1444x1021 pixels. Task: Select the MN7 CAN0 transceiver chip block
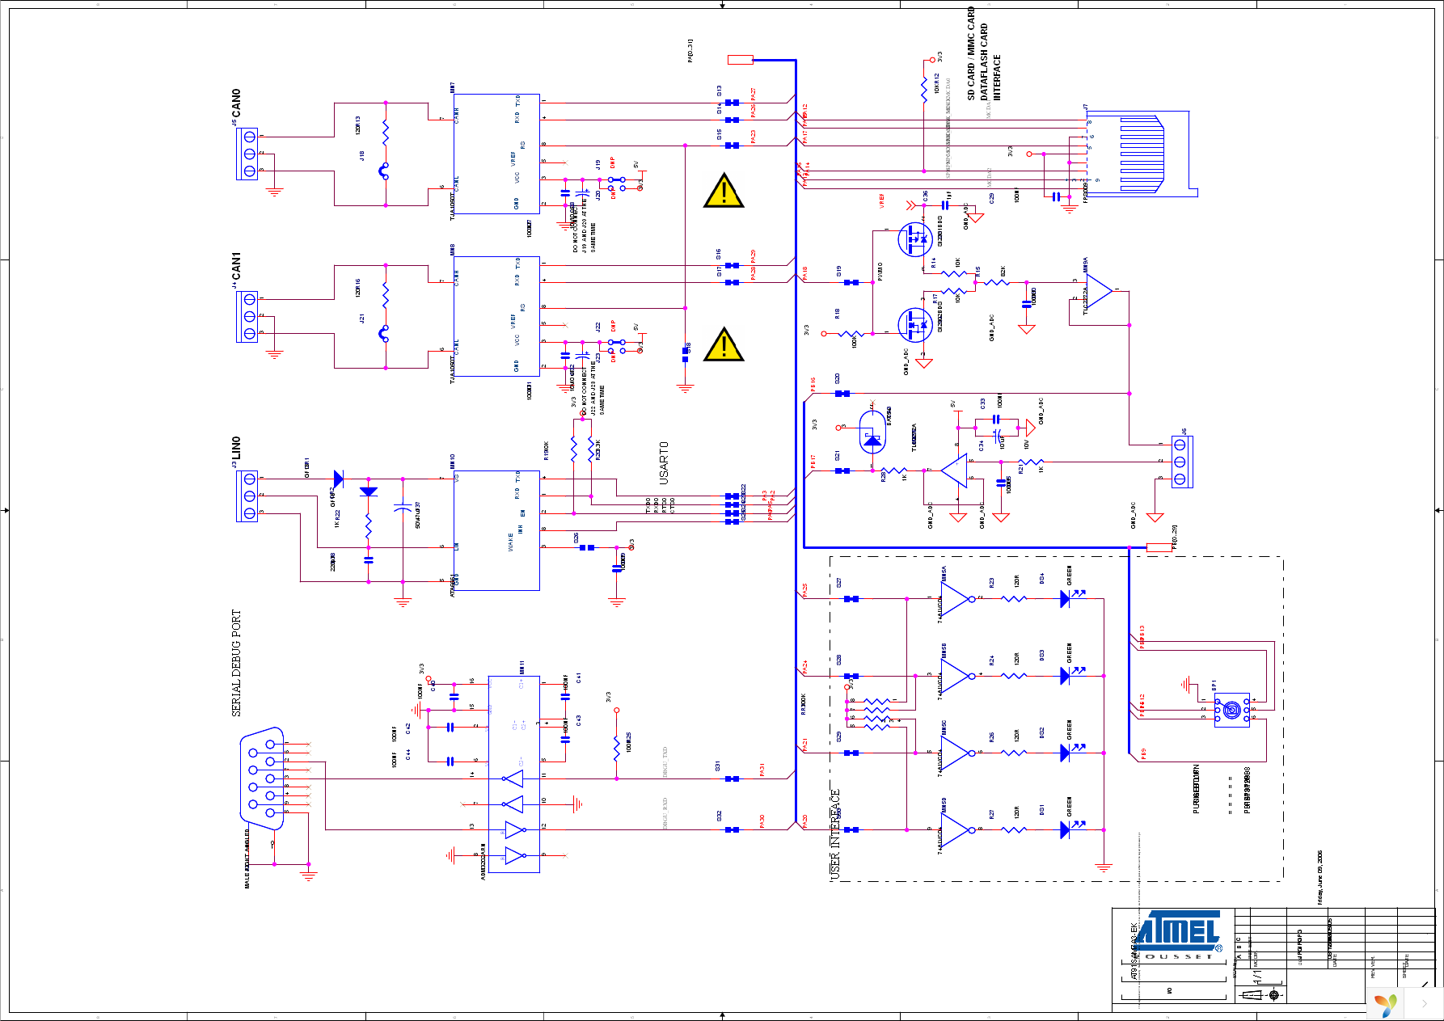pyautogui.click(x=496, y=154)
